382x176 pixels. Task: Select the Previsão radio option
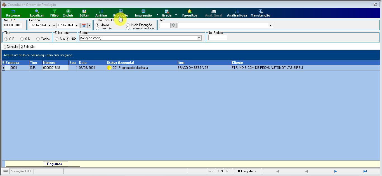click(97, 28)
